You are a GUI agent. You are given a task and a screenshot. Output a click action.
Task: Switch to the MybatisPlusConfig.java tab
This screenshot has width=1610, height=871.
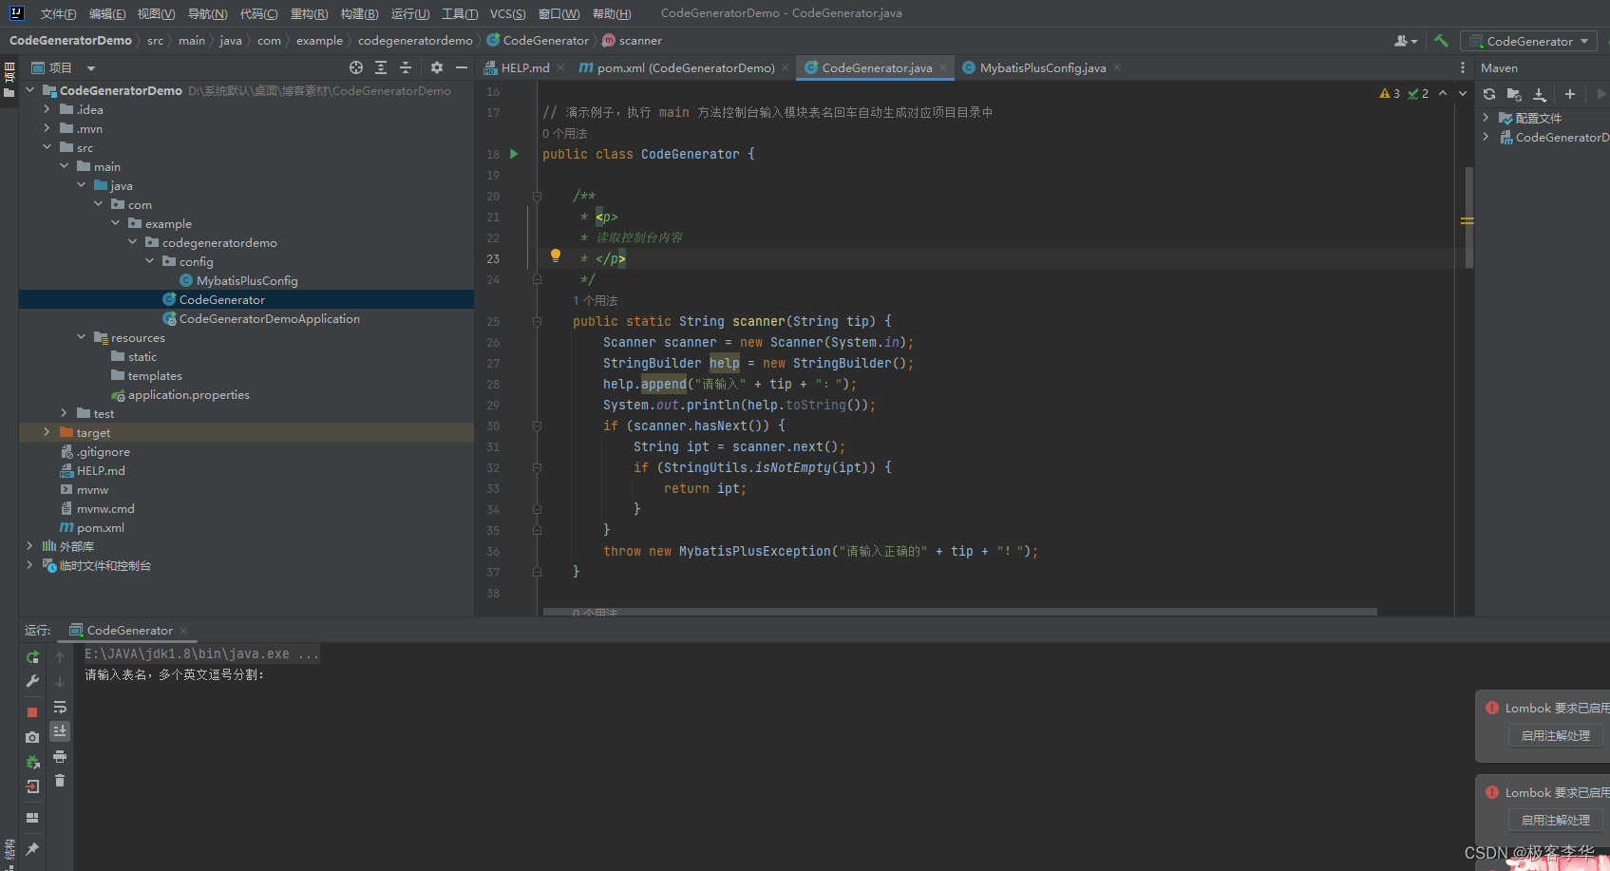pos(1042,67)
